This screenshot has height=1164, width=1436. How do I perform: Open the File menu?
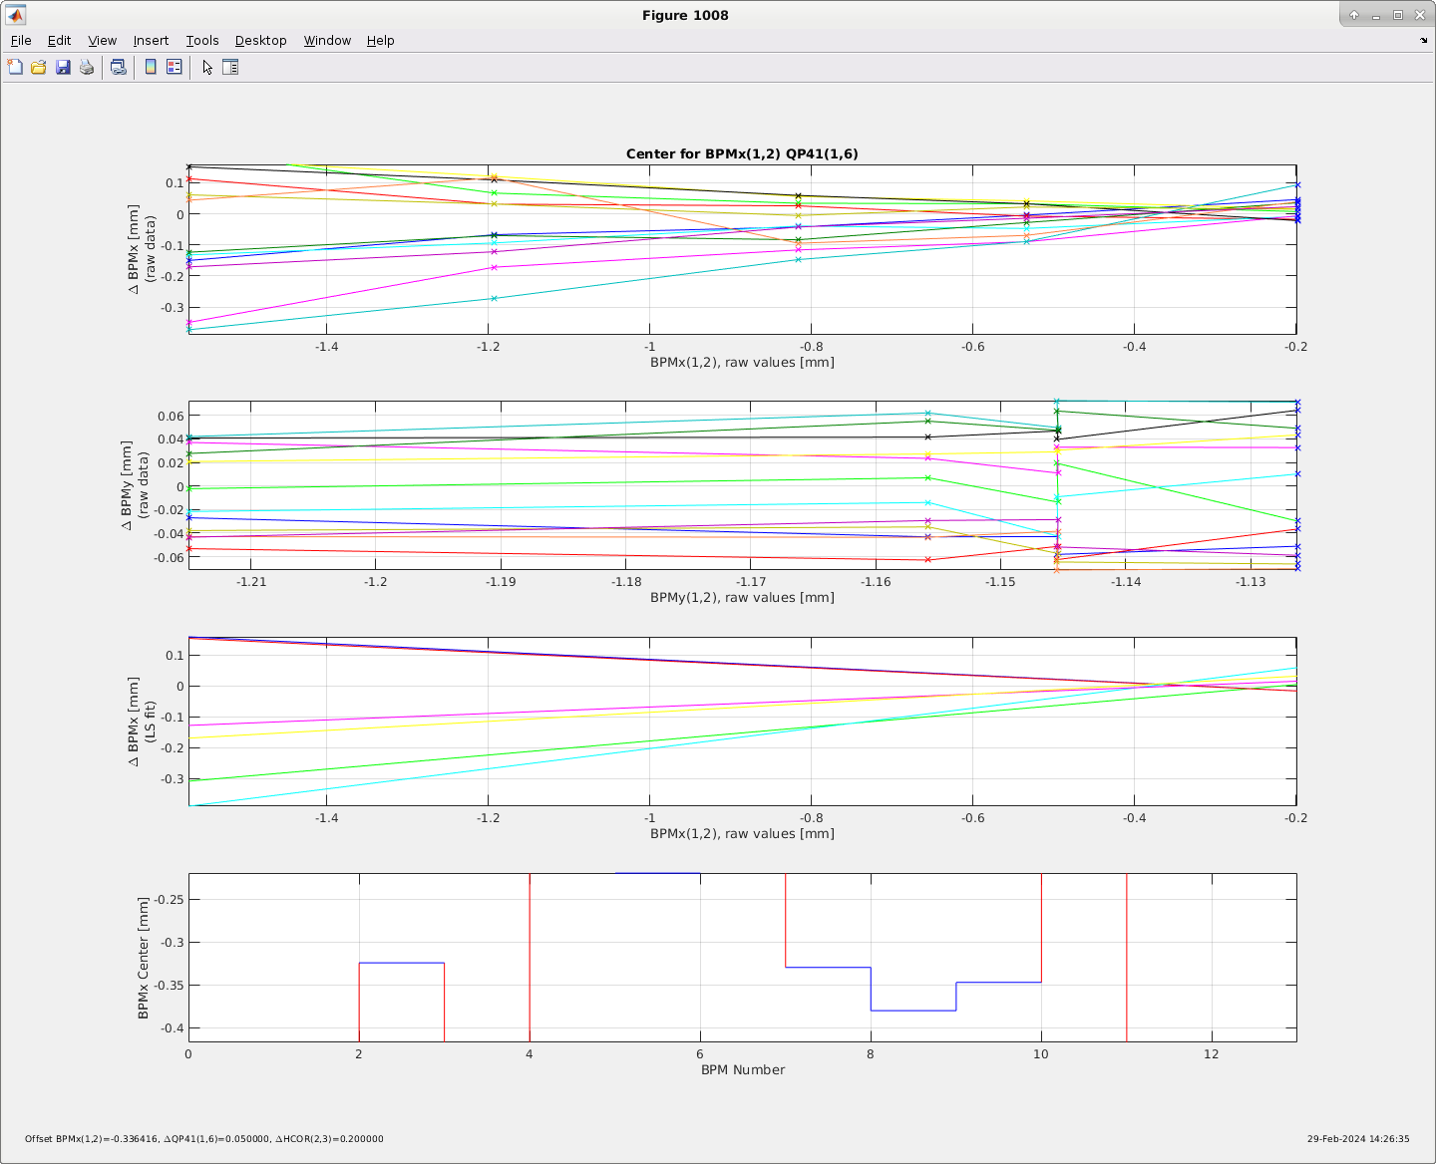[x=21, y=41]
